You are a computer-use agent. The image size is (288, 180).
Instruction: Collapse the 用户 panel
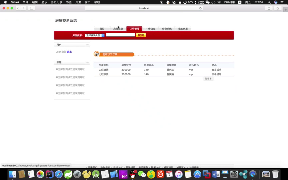coord(87,45)
